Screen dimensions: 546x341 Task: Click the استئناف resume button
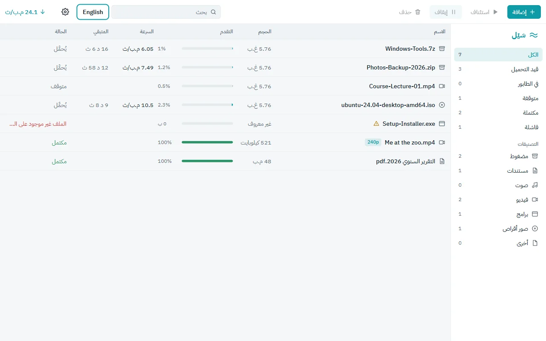point(484,12)
